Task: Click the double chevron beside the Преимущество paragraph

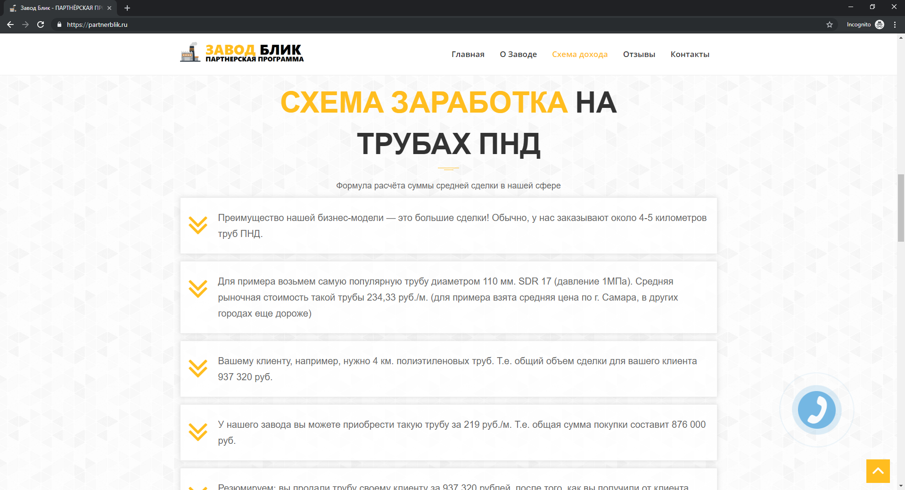Action: pos(198,225)
